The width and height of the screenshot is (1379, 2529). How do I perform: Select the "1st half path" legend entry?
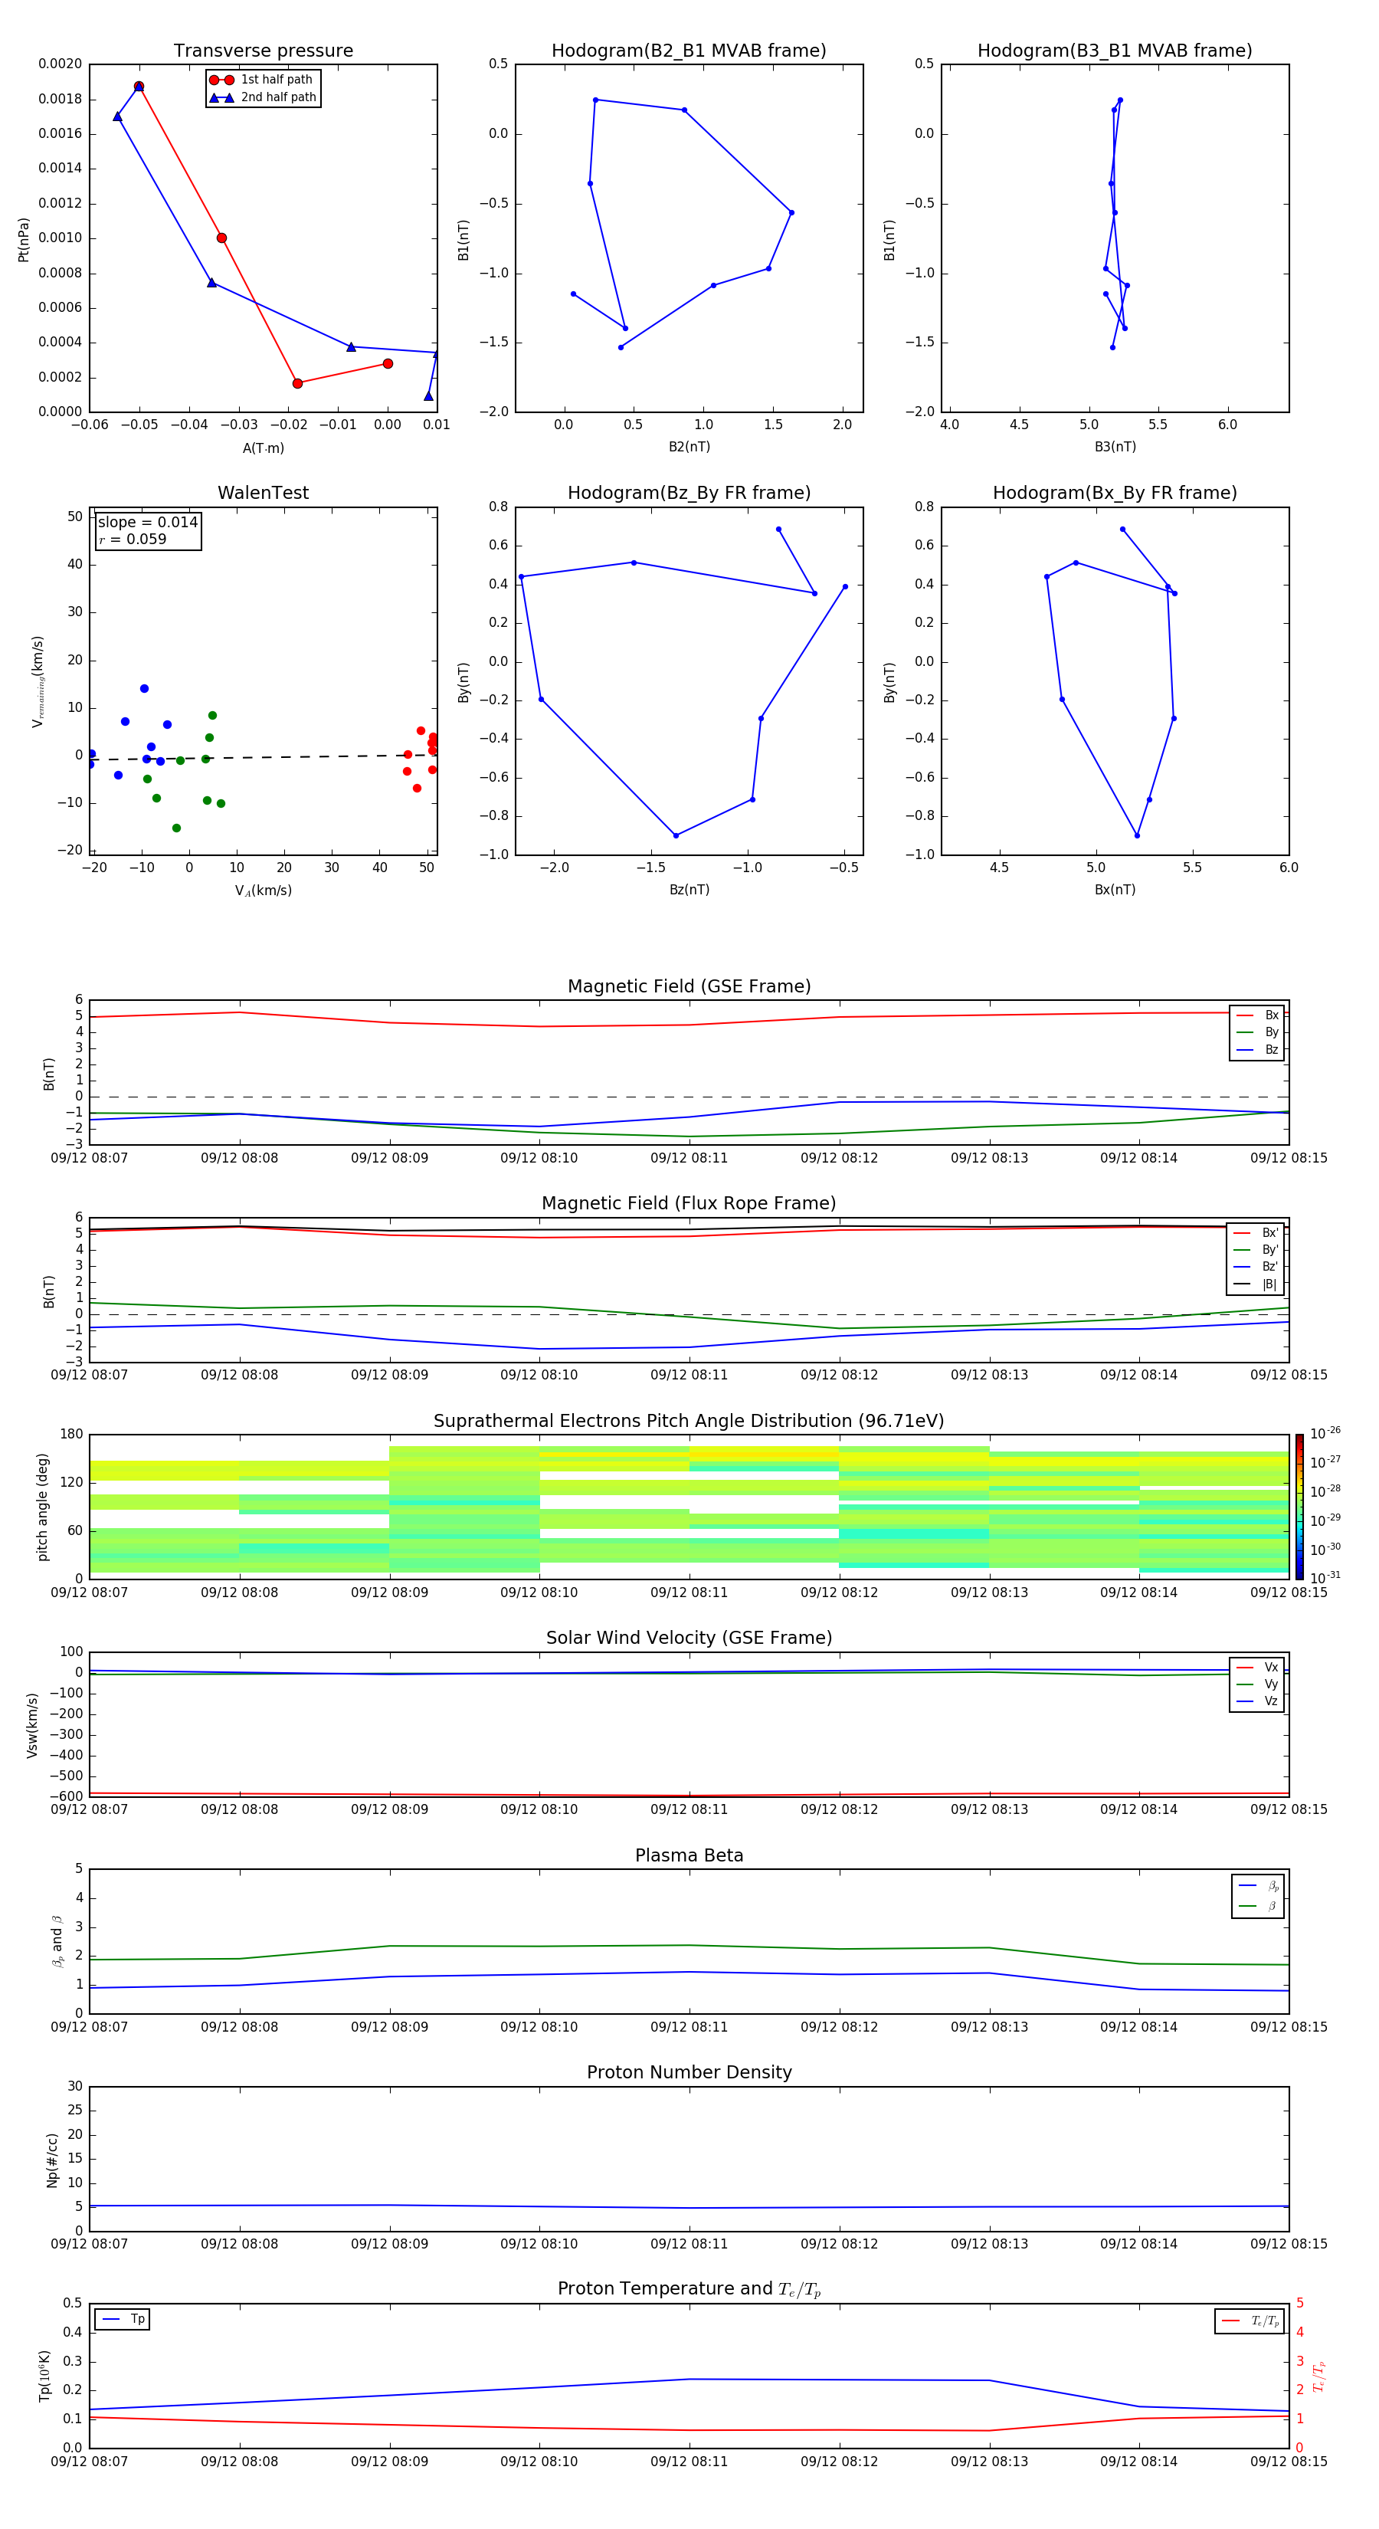[x=262, y=80]
